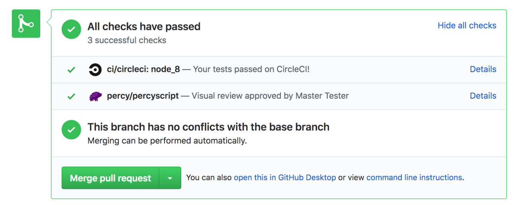Click the green checkmark beside no conflicts message
Image resolution: width=514 pixels, height=205 pixels.
pos(72,129)
